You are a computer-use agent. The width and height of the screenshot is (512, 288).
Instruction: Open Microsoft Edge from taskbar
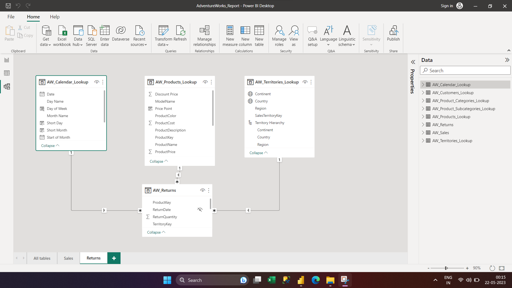pyautogui.click(x=316, y=280)
